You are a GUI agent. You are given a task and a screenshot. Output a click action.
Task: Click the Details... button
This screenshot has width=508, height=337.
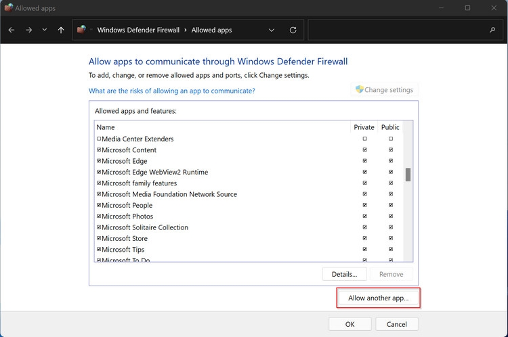click(x=344, y=274)
